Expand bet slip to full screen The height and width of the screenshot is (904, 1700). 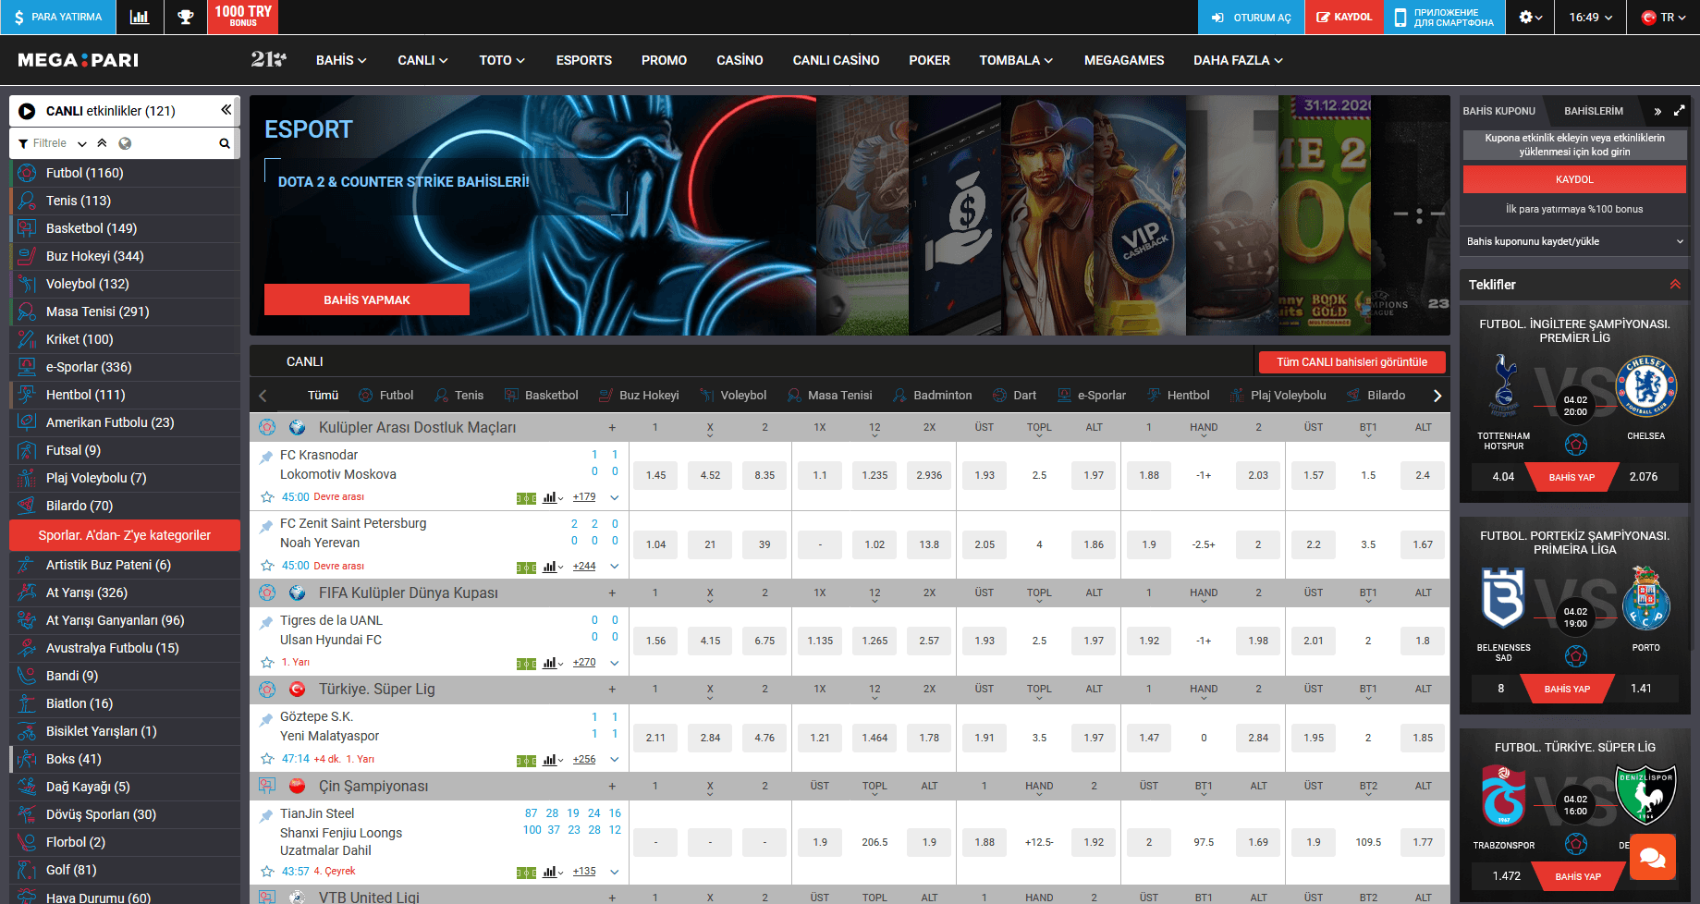coord(1679,110)
